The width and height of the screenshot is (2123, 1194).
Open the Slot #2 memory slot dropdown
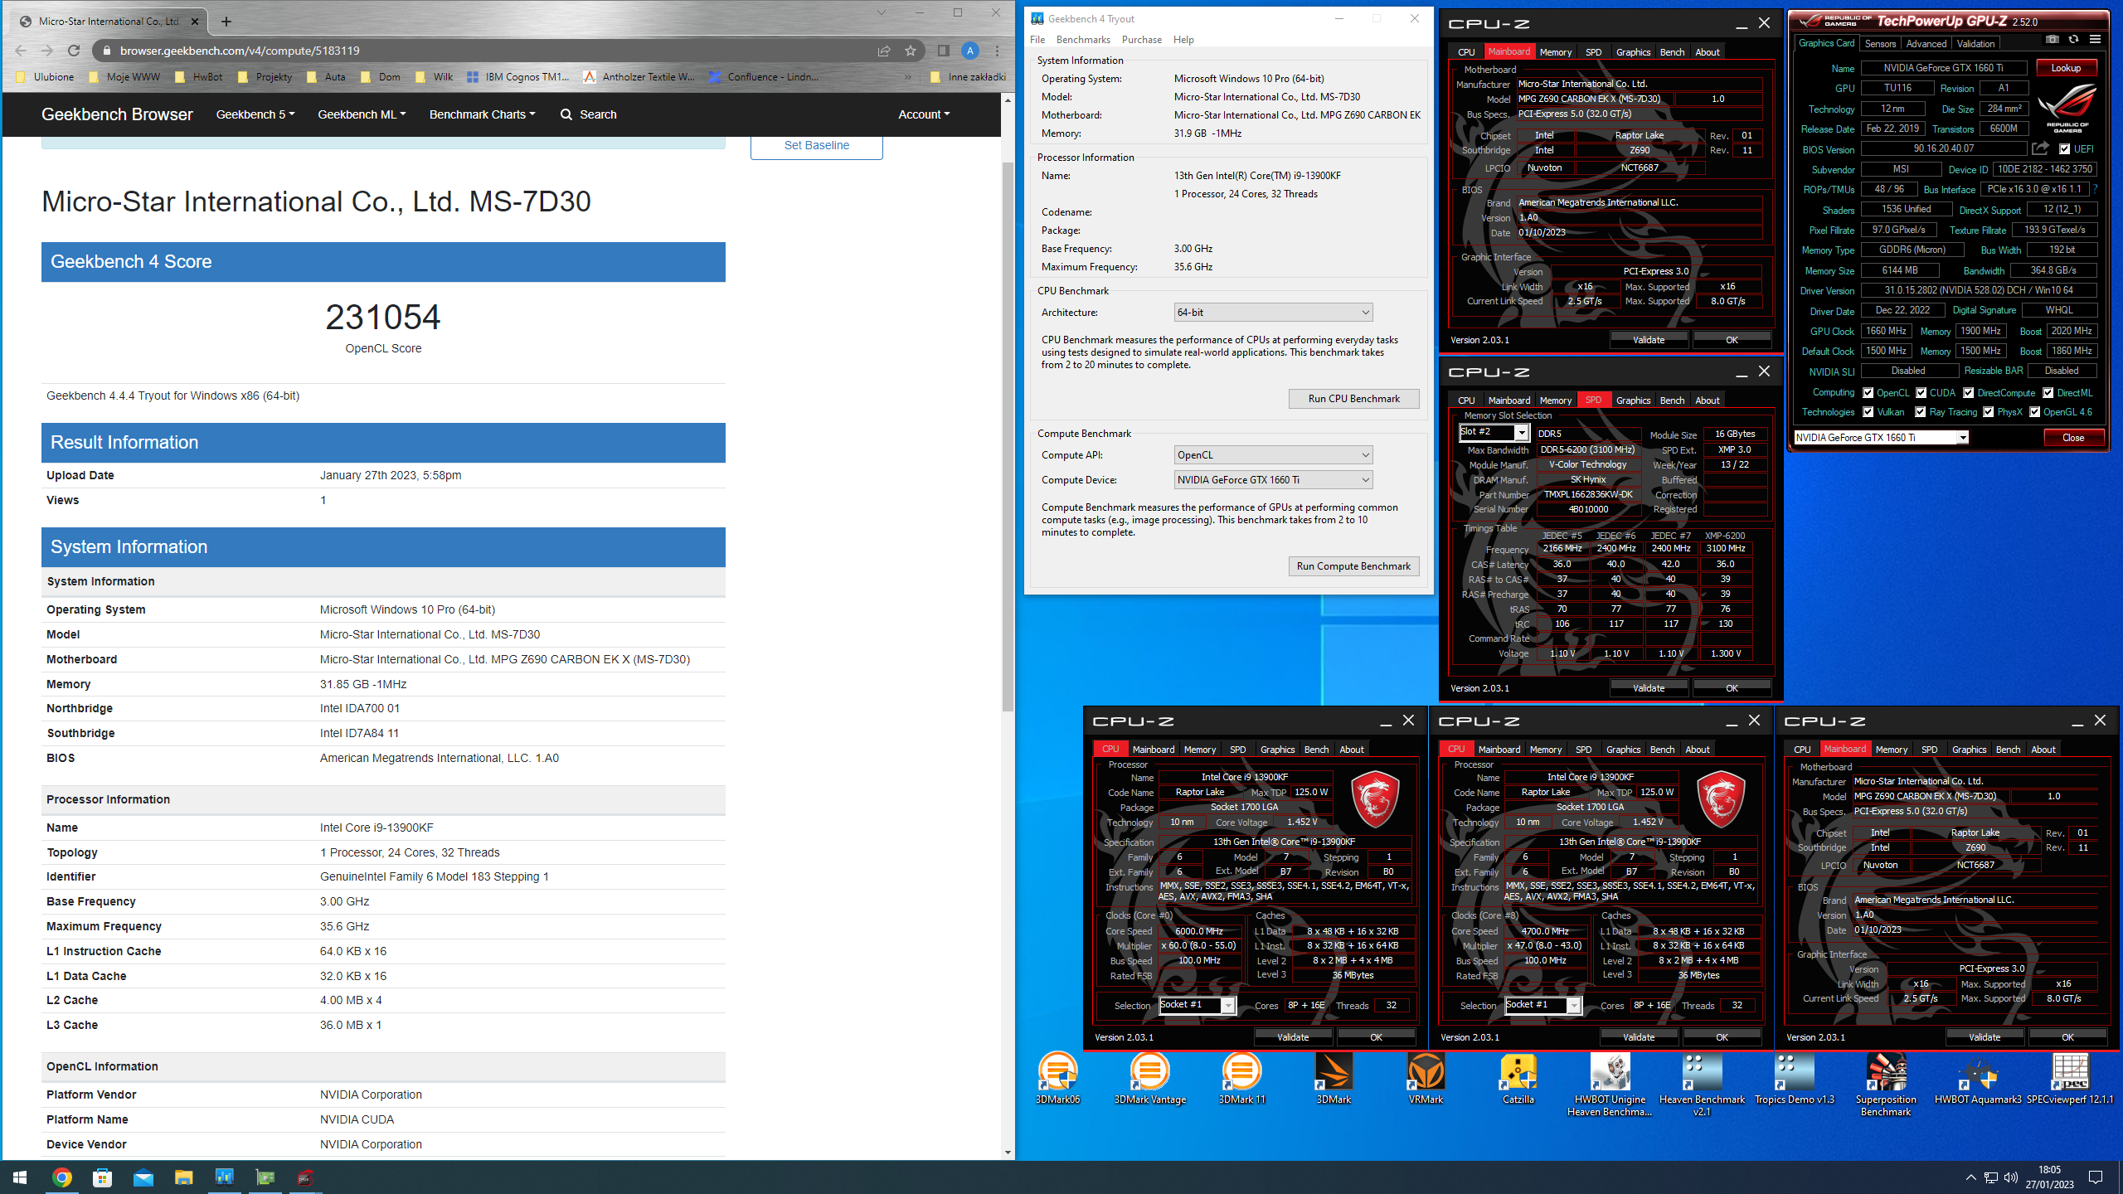point(1494,432)
